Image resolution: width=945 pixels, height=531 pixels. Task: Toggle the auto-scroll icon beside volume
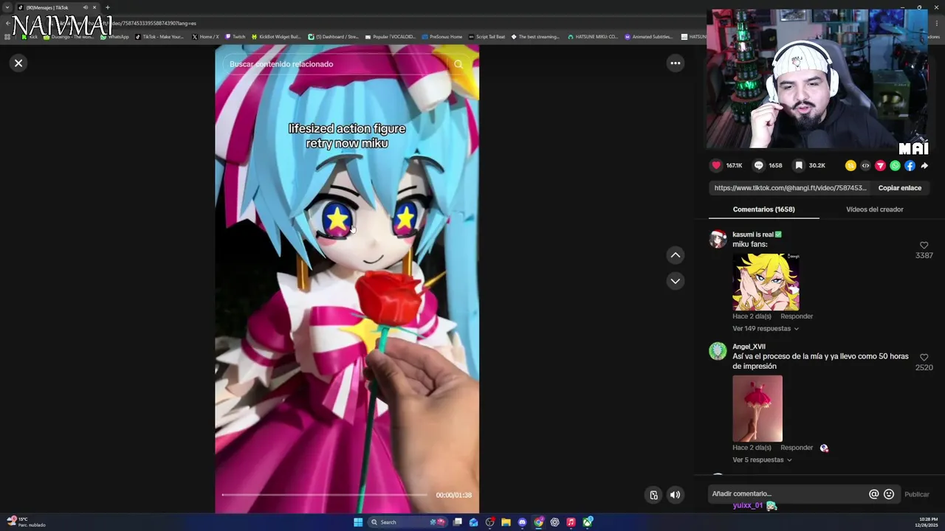click(x=653, y=495)
